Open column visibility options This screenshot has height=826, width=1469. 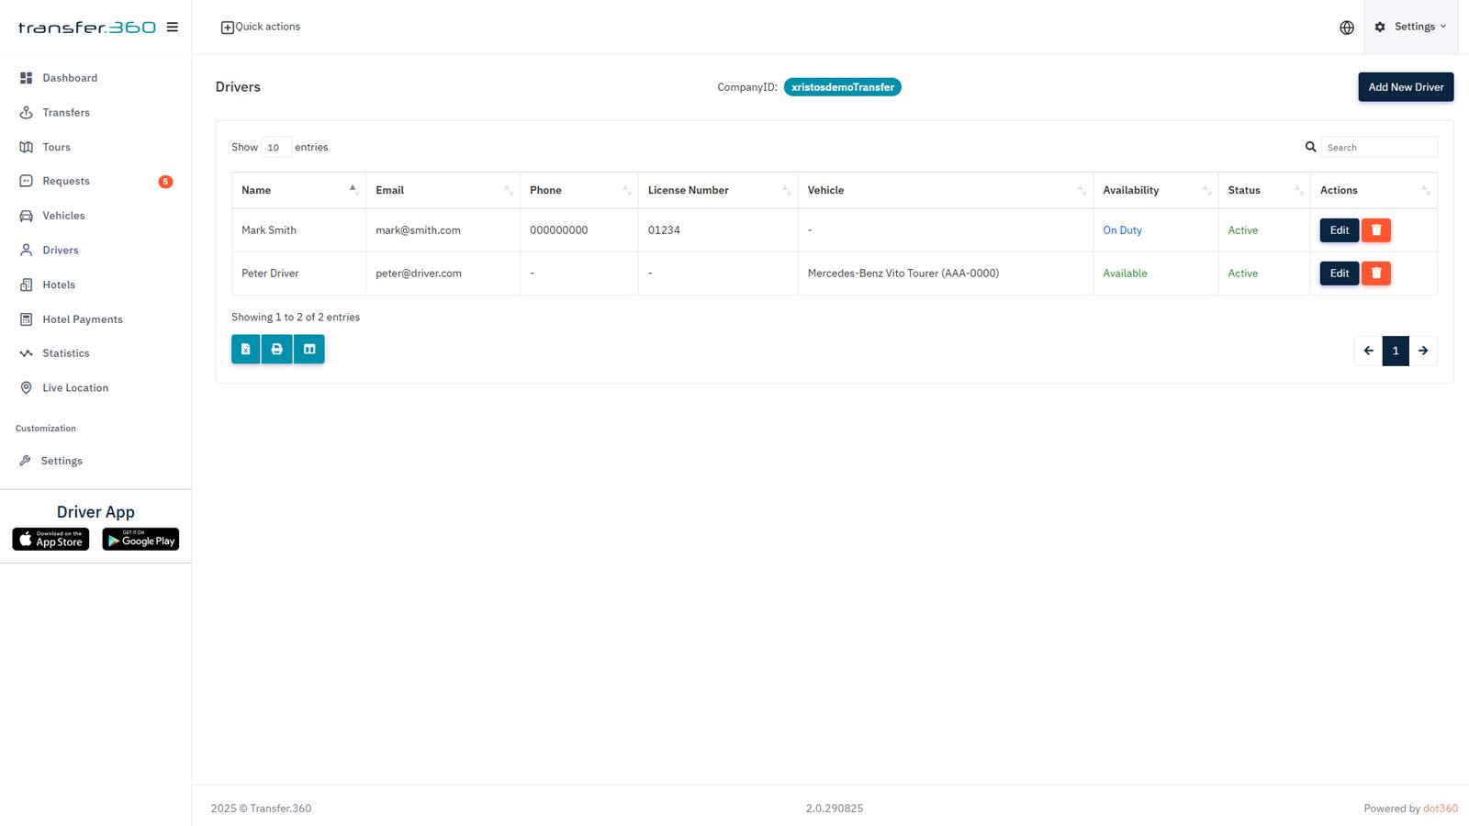coord(309,350)
